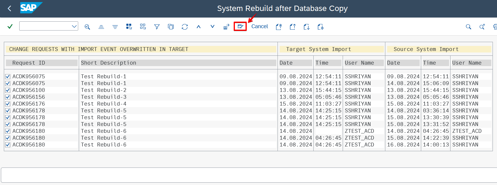Select the Test Rebuild-2 description
The width and height of the screenshot is (497, 185).
click(104, 90)
